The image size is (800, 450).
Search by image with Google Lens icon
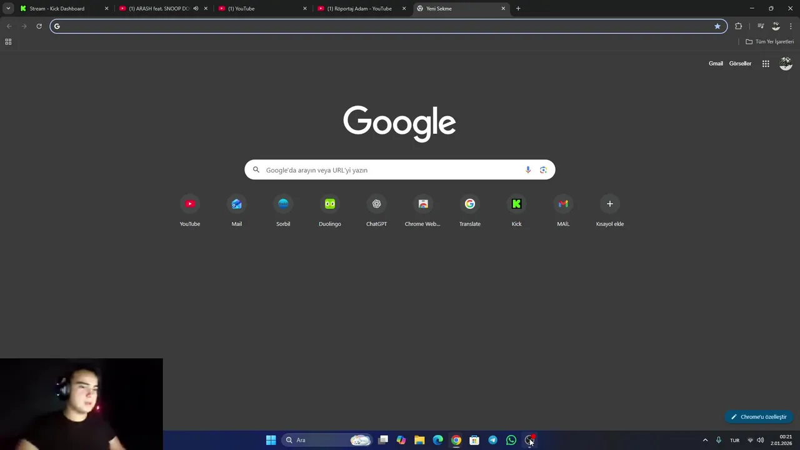coord(543,170)
